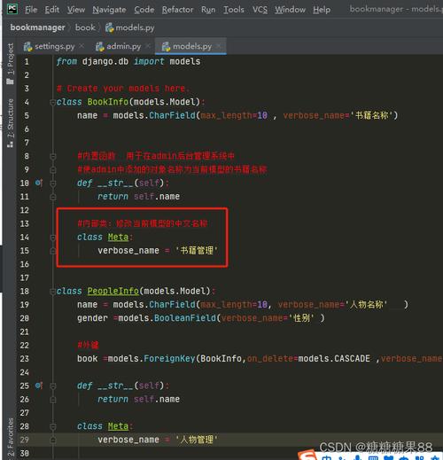
Task: Click the Project folder icon in sidebar
Action: pyautogui.click(x=10, y=82)
